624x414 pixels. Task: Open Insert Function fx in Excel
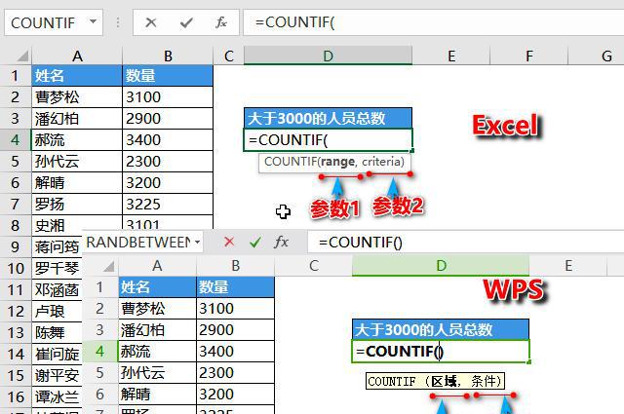click(221, 22)
